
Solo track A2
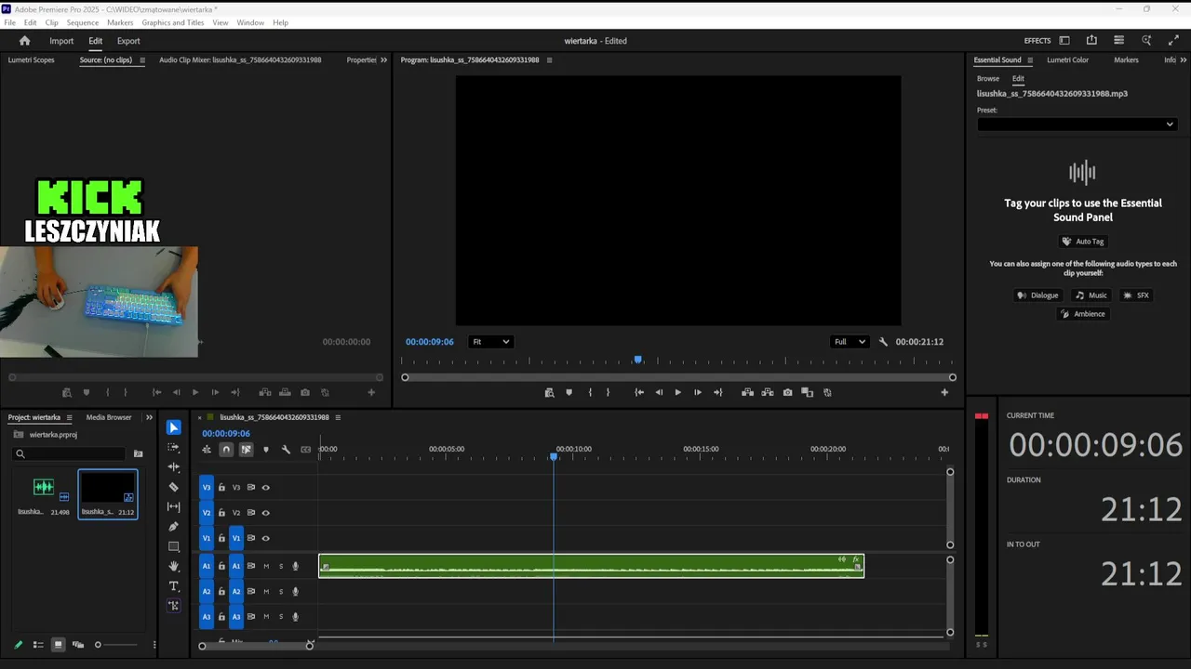(x=281, y=591)
